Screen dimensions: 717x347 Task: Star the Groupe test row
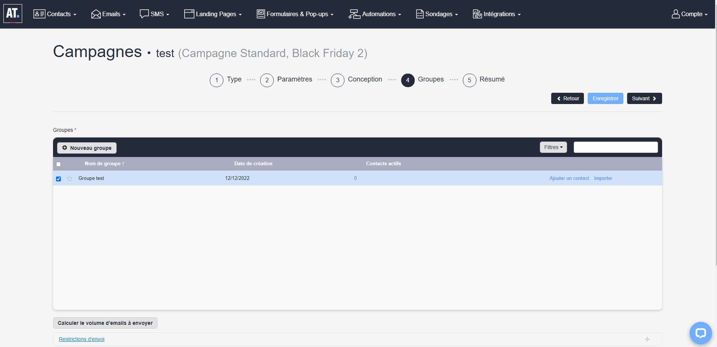70,179
